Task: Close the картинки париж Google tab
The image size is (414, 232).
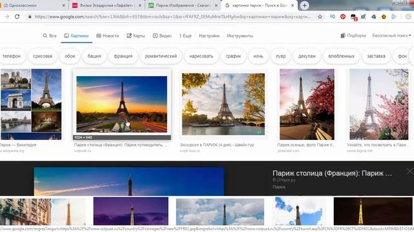Action: (x=292, y=5)
